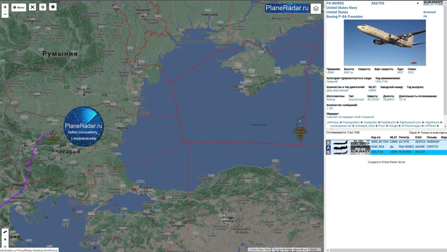Click the X tool icon at bottom-left
This screenshot has width=447, height=252.
click(5, 239)
